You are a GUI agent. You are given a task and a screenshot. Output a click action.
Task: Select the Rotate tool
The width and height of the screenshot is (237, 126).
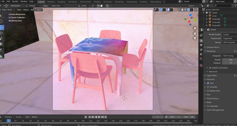(x=1, y=33)
